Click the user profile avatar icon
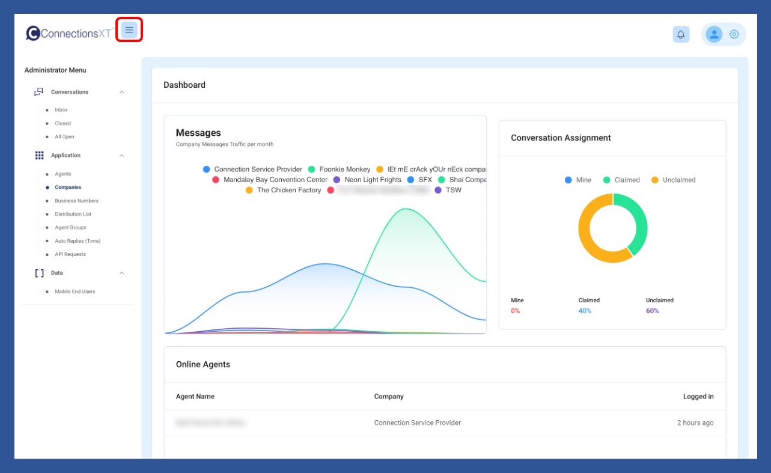The width and height of the screenshot is (771, 473). tap(714, 34)
